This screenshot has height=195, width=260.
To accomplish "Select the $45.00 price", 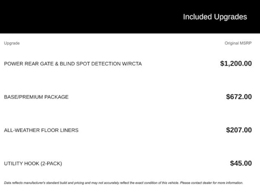I will pos(241,163).
